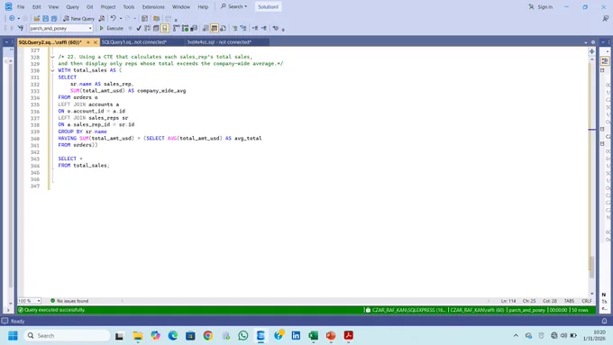613x345 pixels.
Task: Click the Save All icon
Action: 54,18
